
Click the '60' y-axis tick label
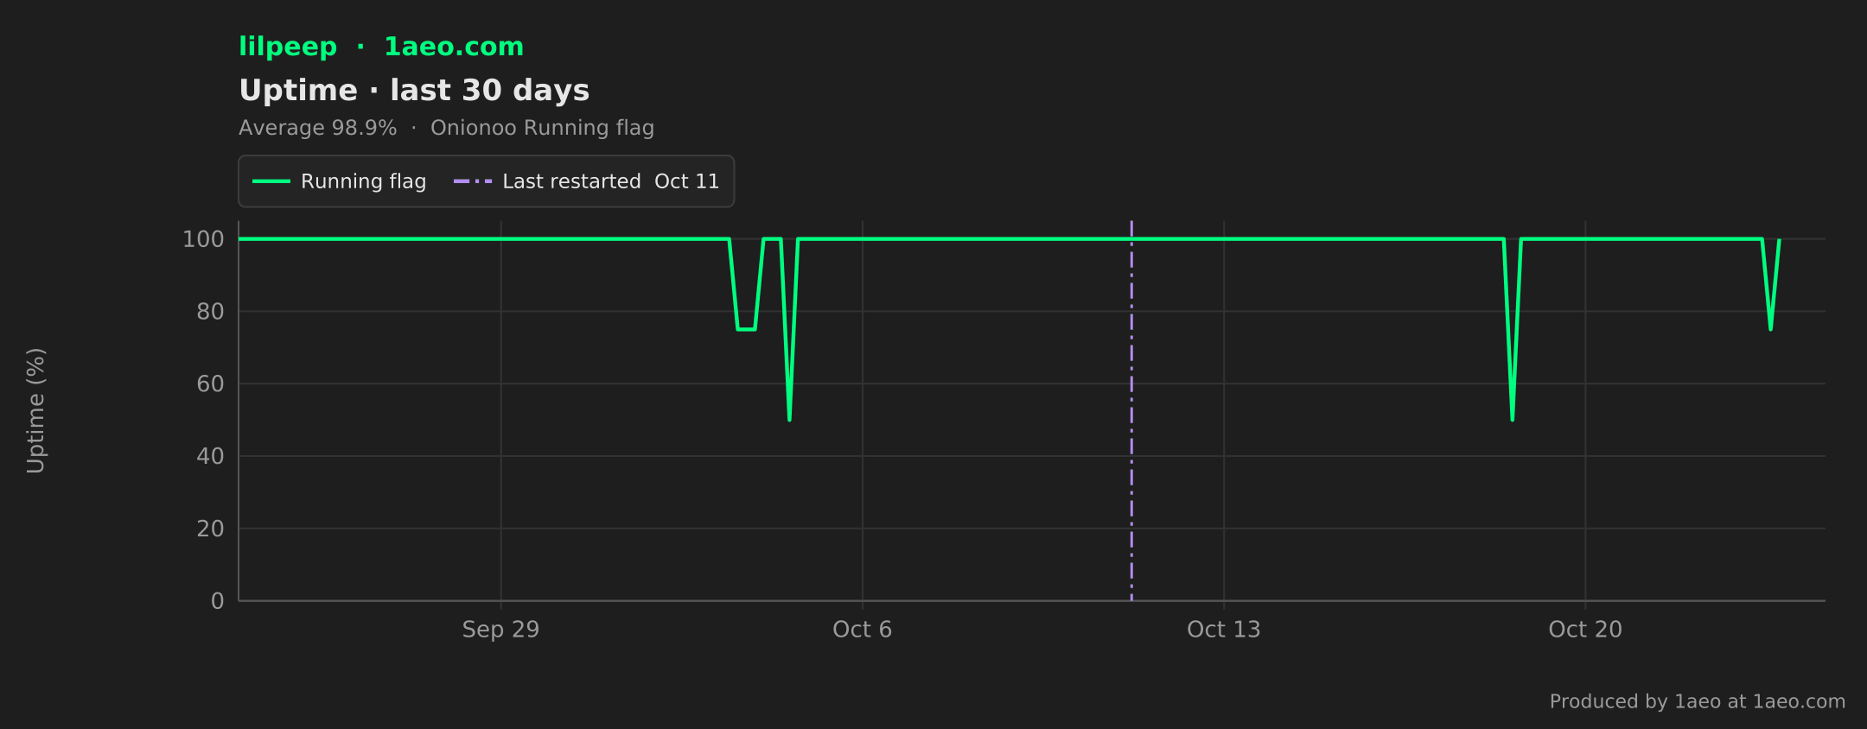point(210,384)
